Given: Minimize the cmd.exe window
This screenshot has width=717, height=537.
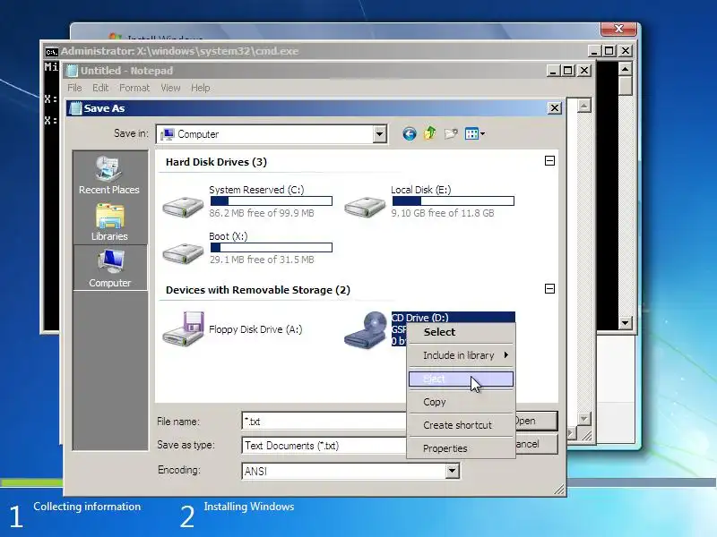Looking at the screenshot, I should click(593, 51).
